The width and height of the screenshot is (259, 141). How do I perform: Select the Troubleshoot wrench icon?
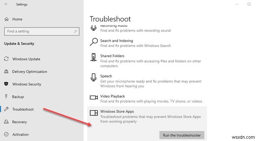[6, 109]
